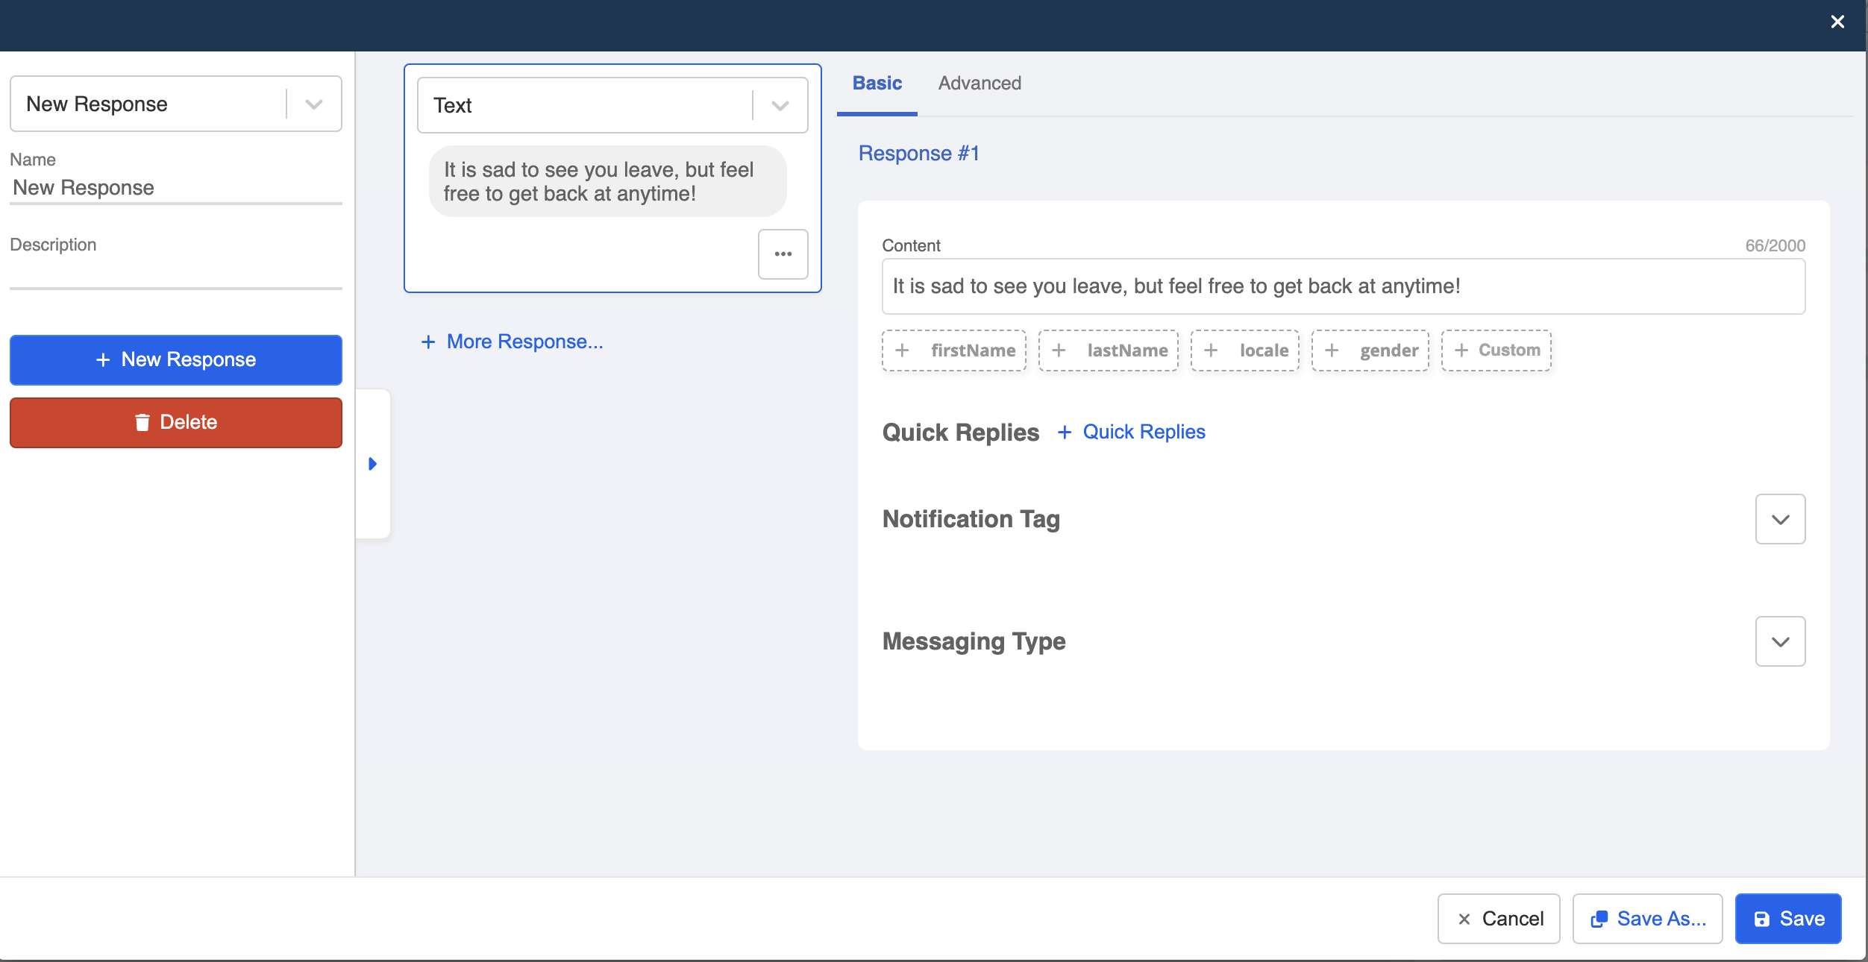1868x962 pixels.
Task: Click the three-dots options icon in the response card
Action: [x=783, y=254]
